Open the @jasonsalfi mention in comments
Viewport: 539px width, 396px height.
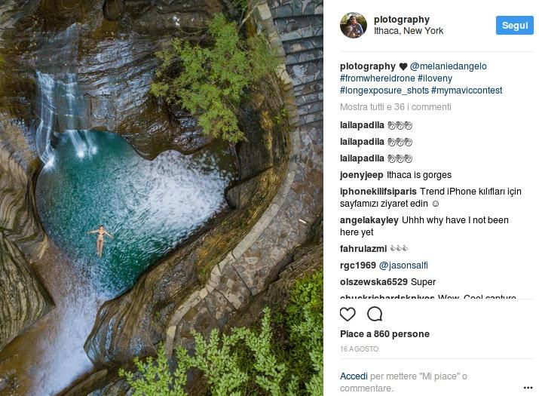coord(404,266)
